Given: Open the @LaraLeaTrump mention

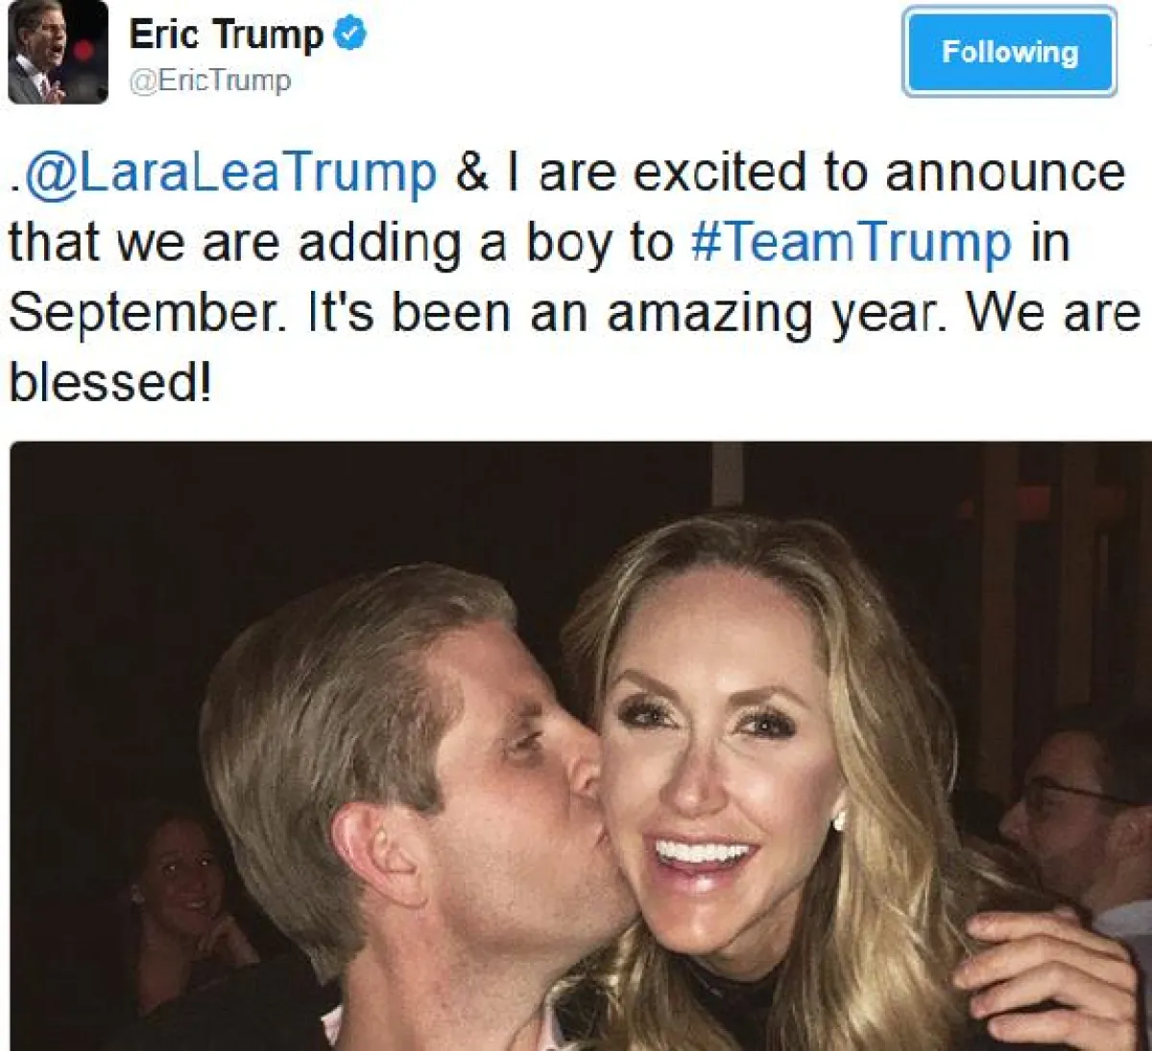Looking at the screenshot, I should (230, 175).
